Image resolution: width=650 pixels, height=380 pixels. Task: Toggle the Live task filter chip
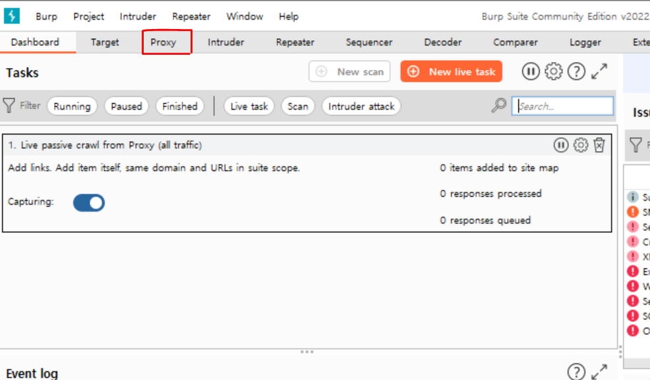(x=249, y=106)
